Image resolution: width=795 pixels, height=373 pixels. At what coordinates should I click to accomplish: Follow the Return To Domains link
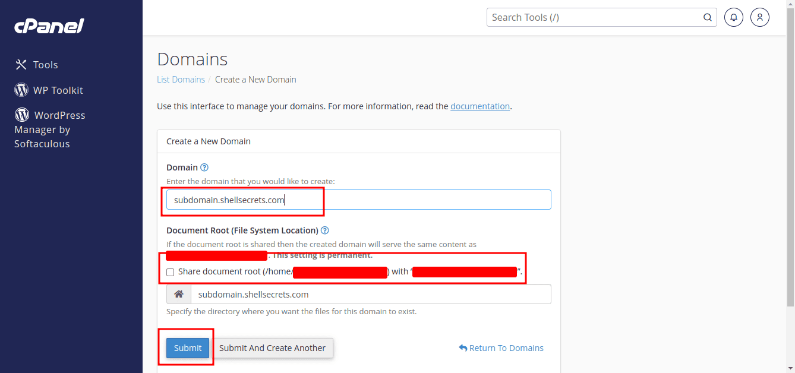[x=501, y=348]
